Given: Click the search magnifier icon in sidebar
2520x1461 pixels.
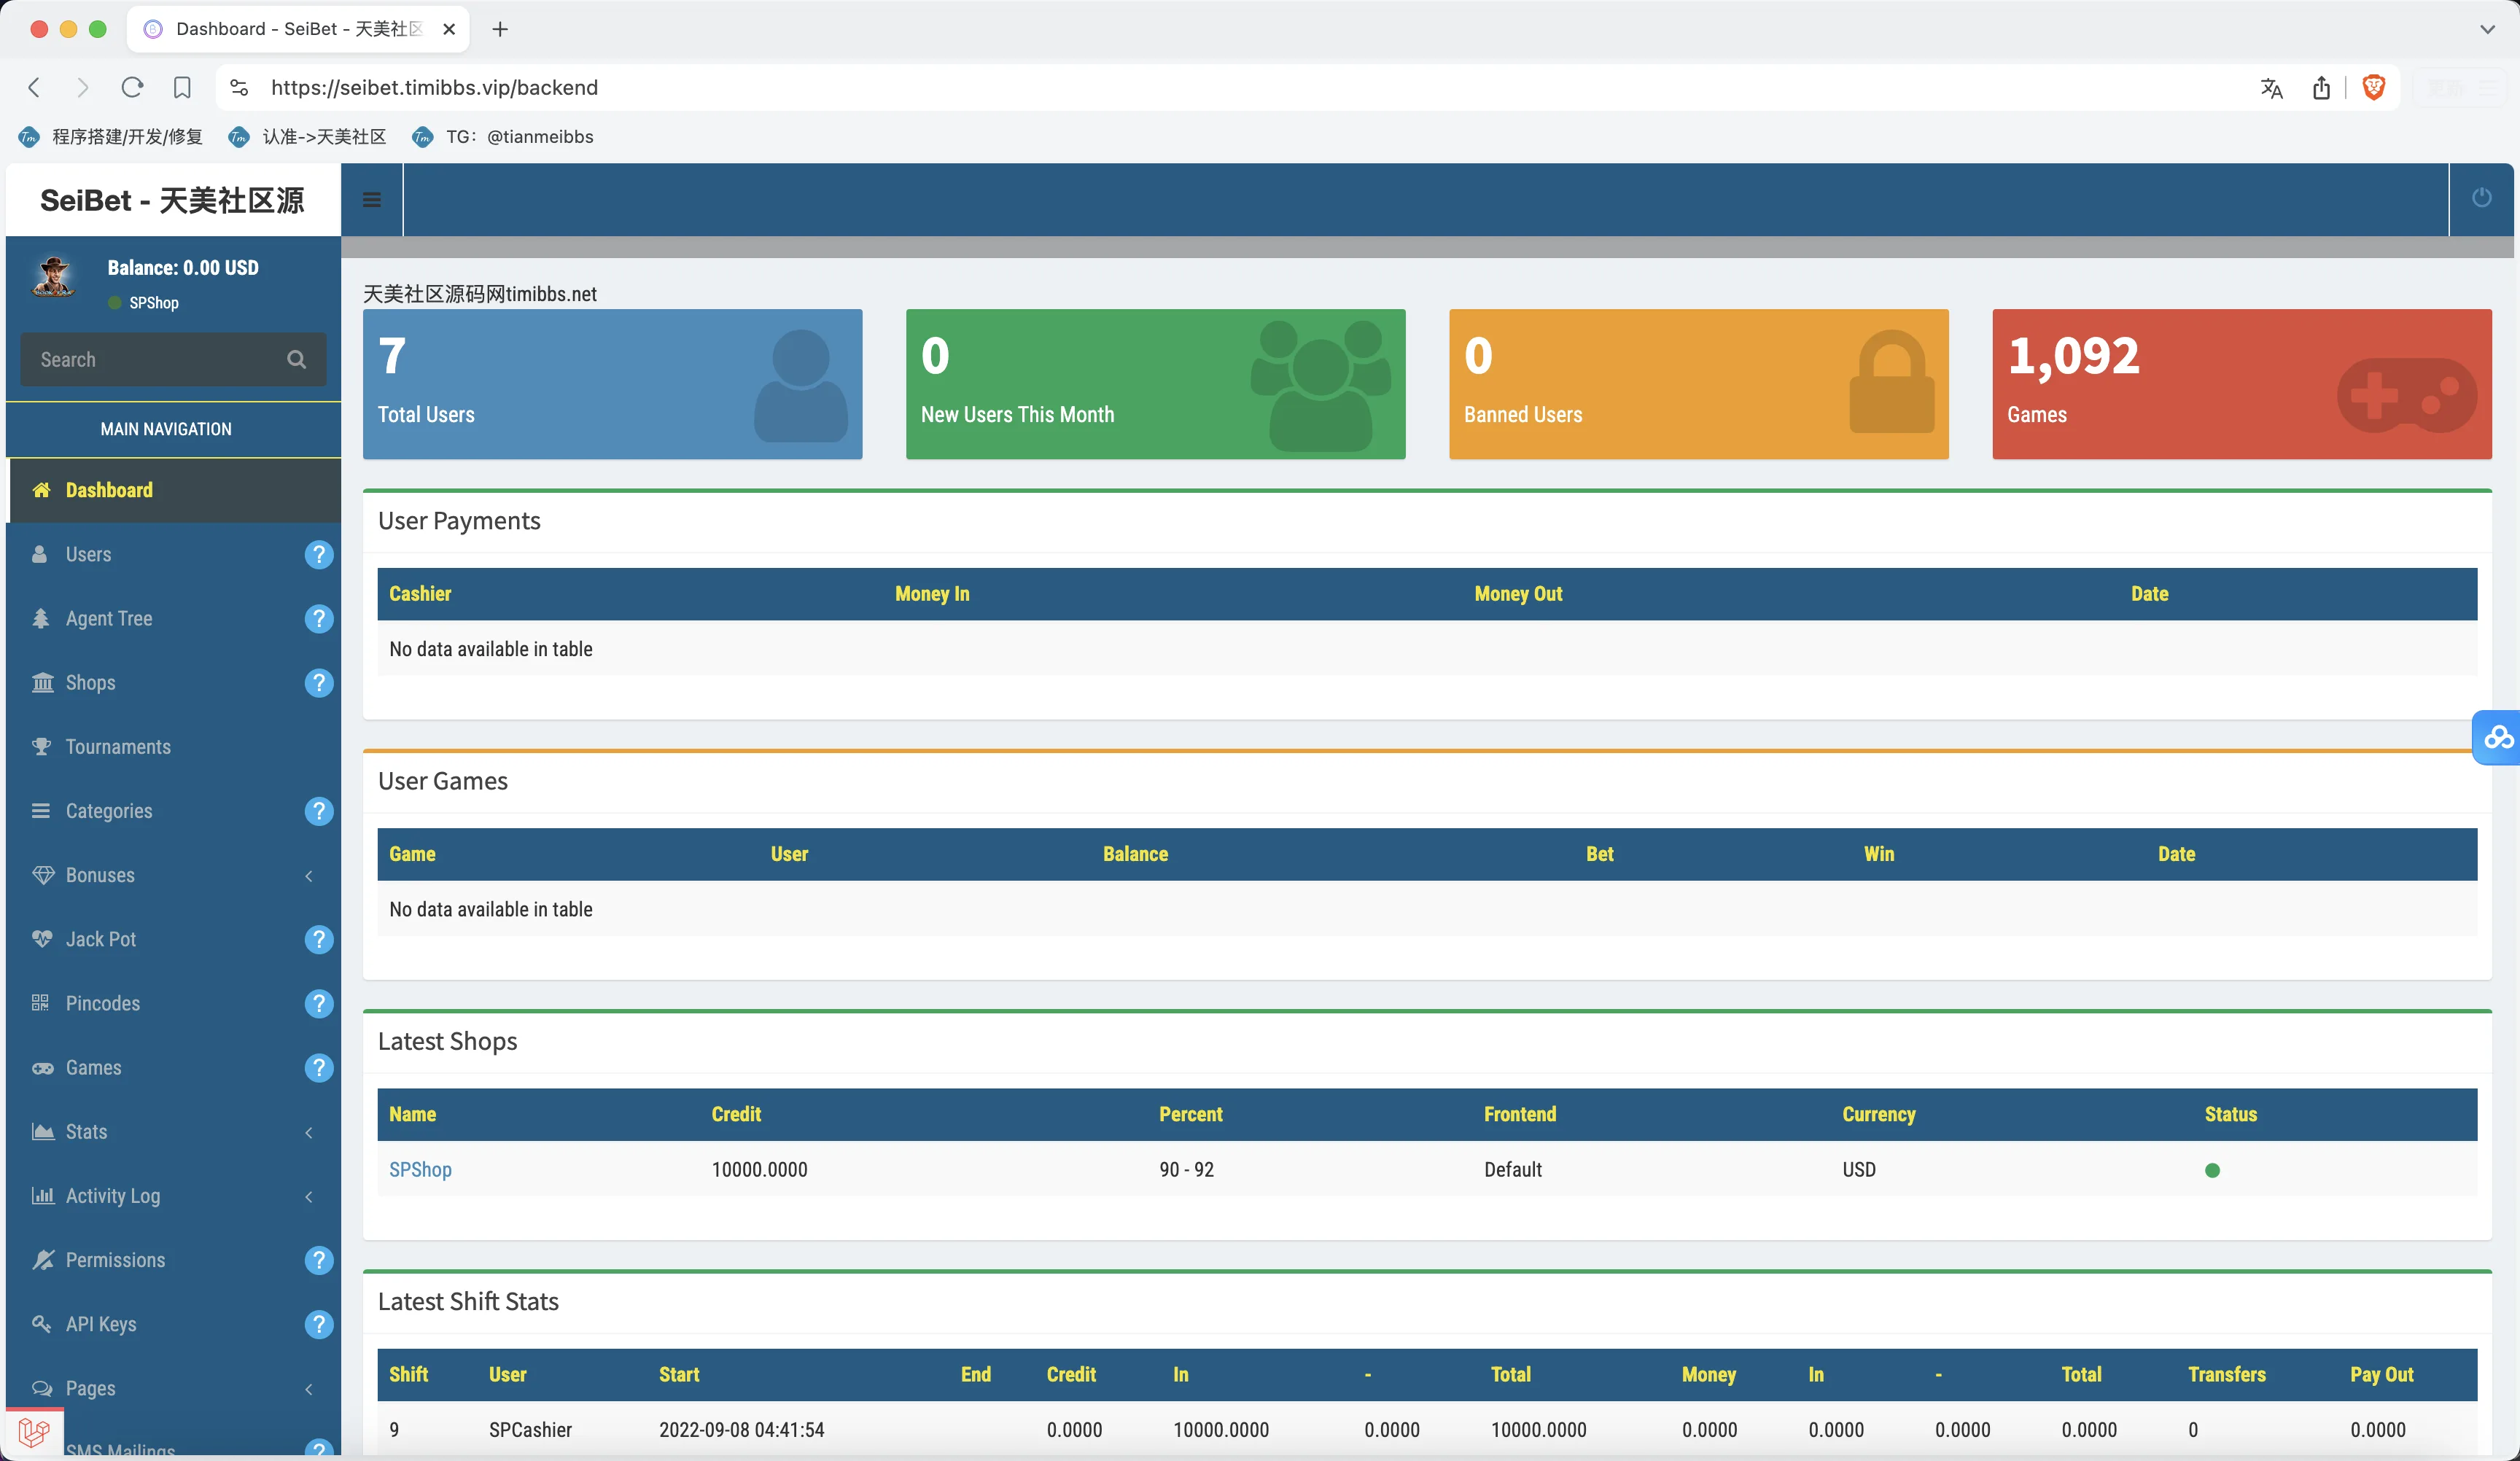Looking at the screenshot, I should pos(296,359).
